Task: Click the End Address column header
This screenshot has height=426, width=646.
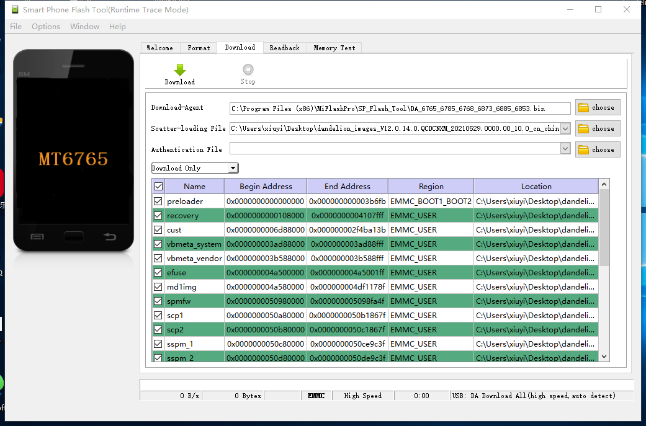Action: (x=348, y=187)
